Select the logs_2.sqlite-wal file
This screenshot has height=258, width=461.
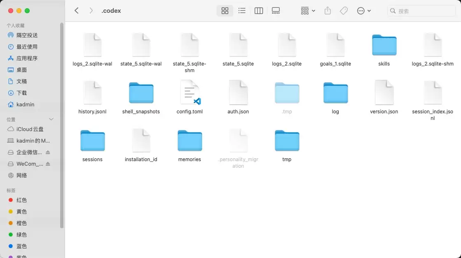[x=92, y=49]
